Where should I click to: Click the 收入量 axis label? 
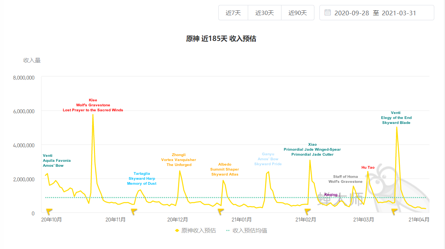pos(32,60)
